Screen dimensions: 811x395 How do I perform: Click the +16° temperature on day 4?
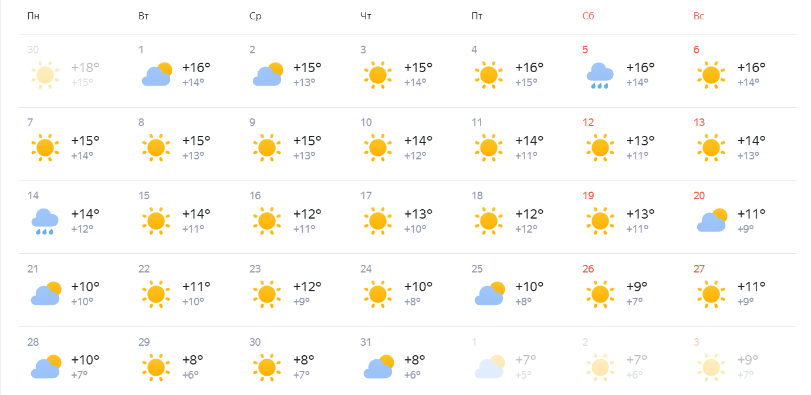coord(529,67)
